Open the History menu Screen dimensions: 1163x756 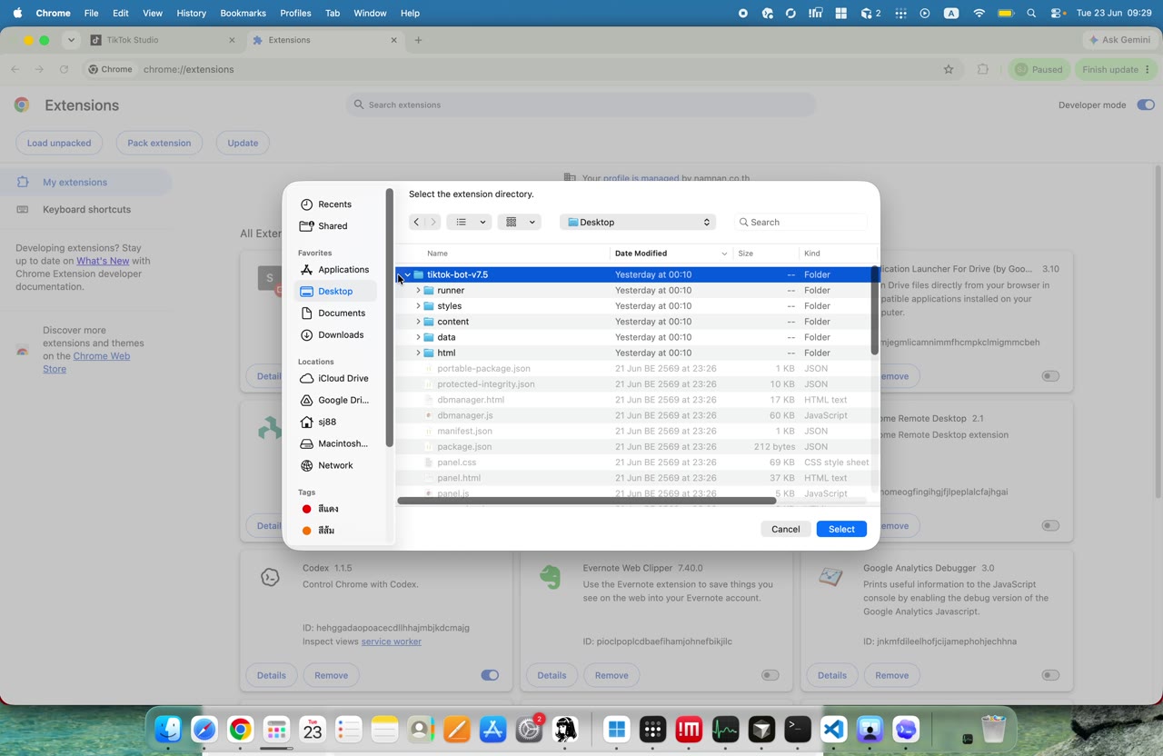coord(191,14)
